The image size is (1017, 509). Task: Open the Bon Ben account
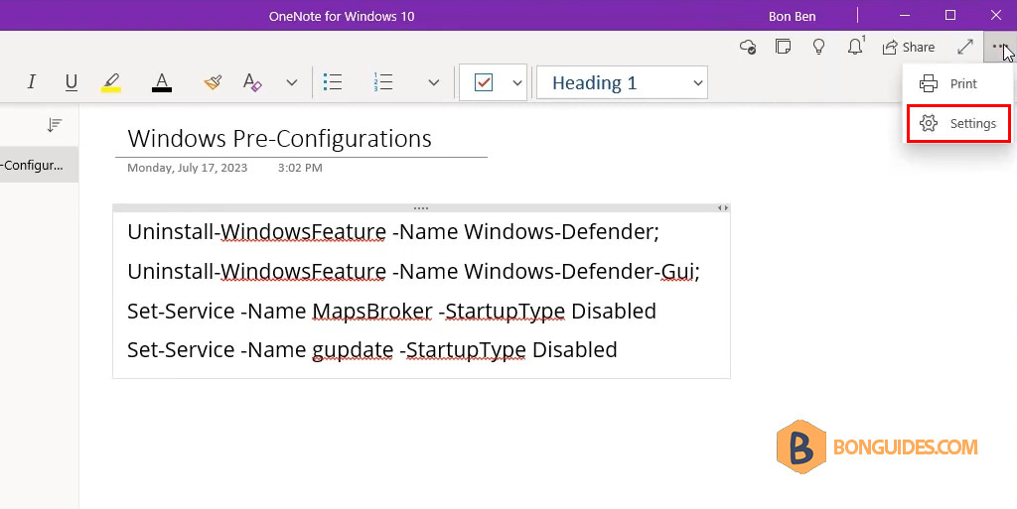coord(792,16)
